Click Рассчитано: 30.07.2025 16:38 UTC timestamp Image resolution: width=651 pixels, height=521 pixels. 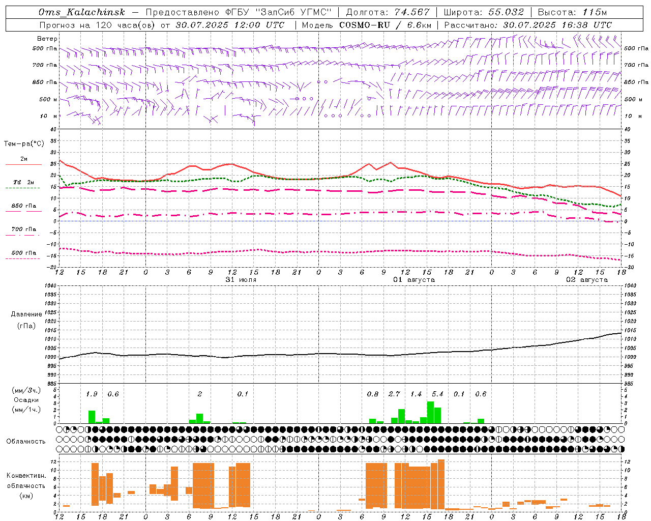coord(528,25)
